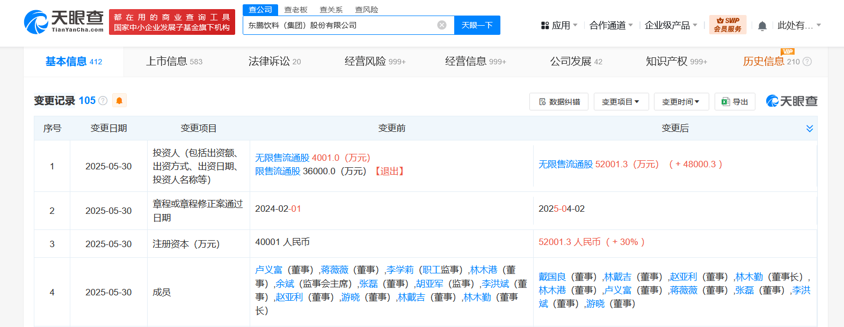Screen dimensions: 844x327
Task: Click the 2025-04-02 date in row 2
Action: coord(562,209)
